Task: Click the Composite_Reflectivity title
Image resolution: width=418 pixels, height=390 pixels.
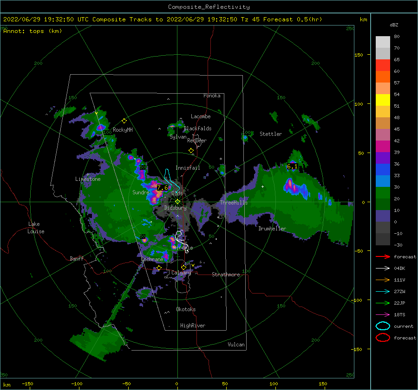Action: coord(209,7)
